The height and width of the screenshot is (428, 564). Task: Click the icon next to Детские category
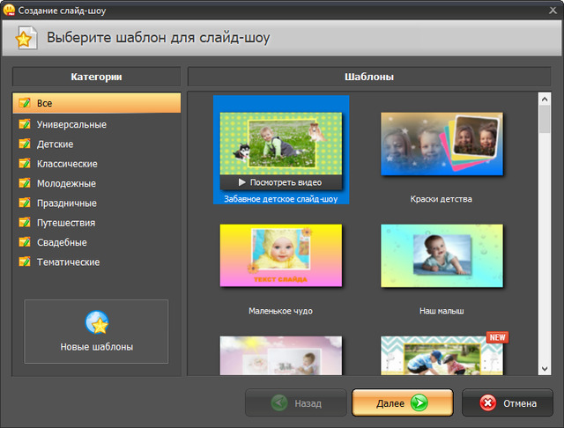[24, 144]
